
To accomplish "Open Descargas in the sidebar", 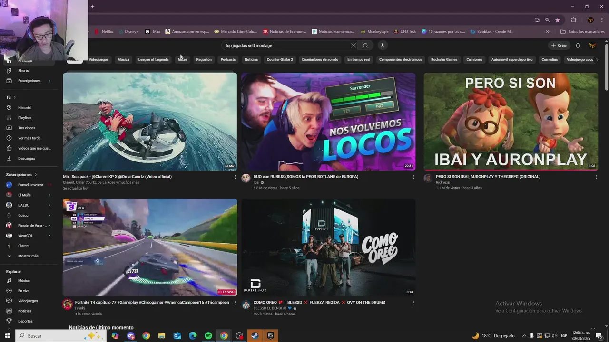I will 26,158.
